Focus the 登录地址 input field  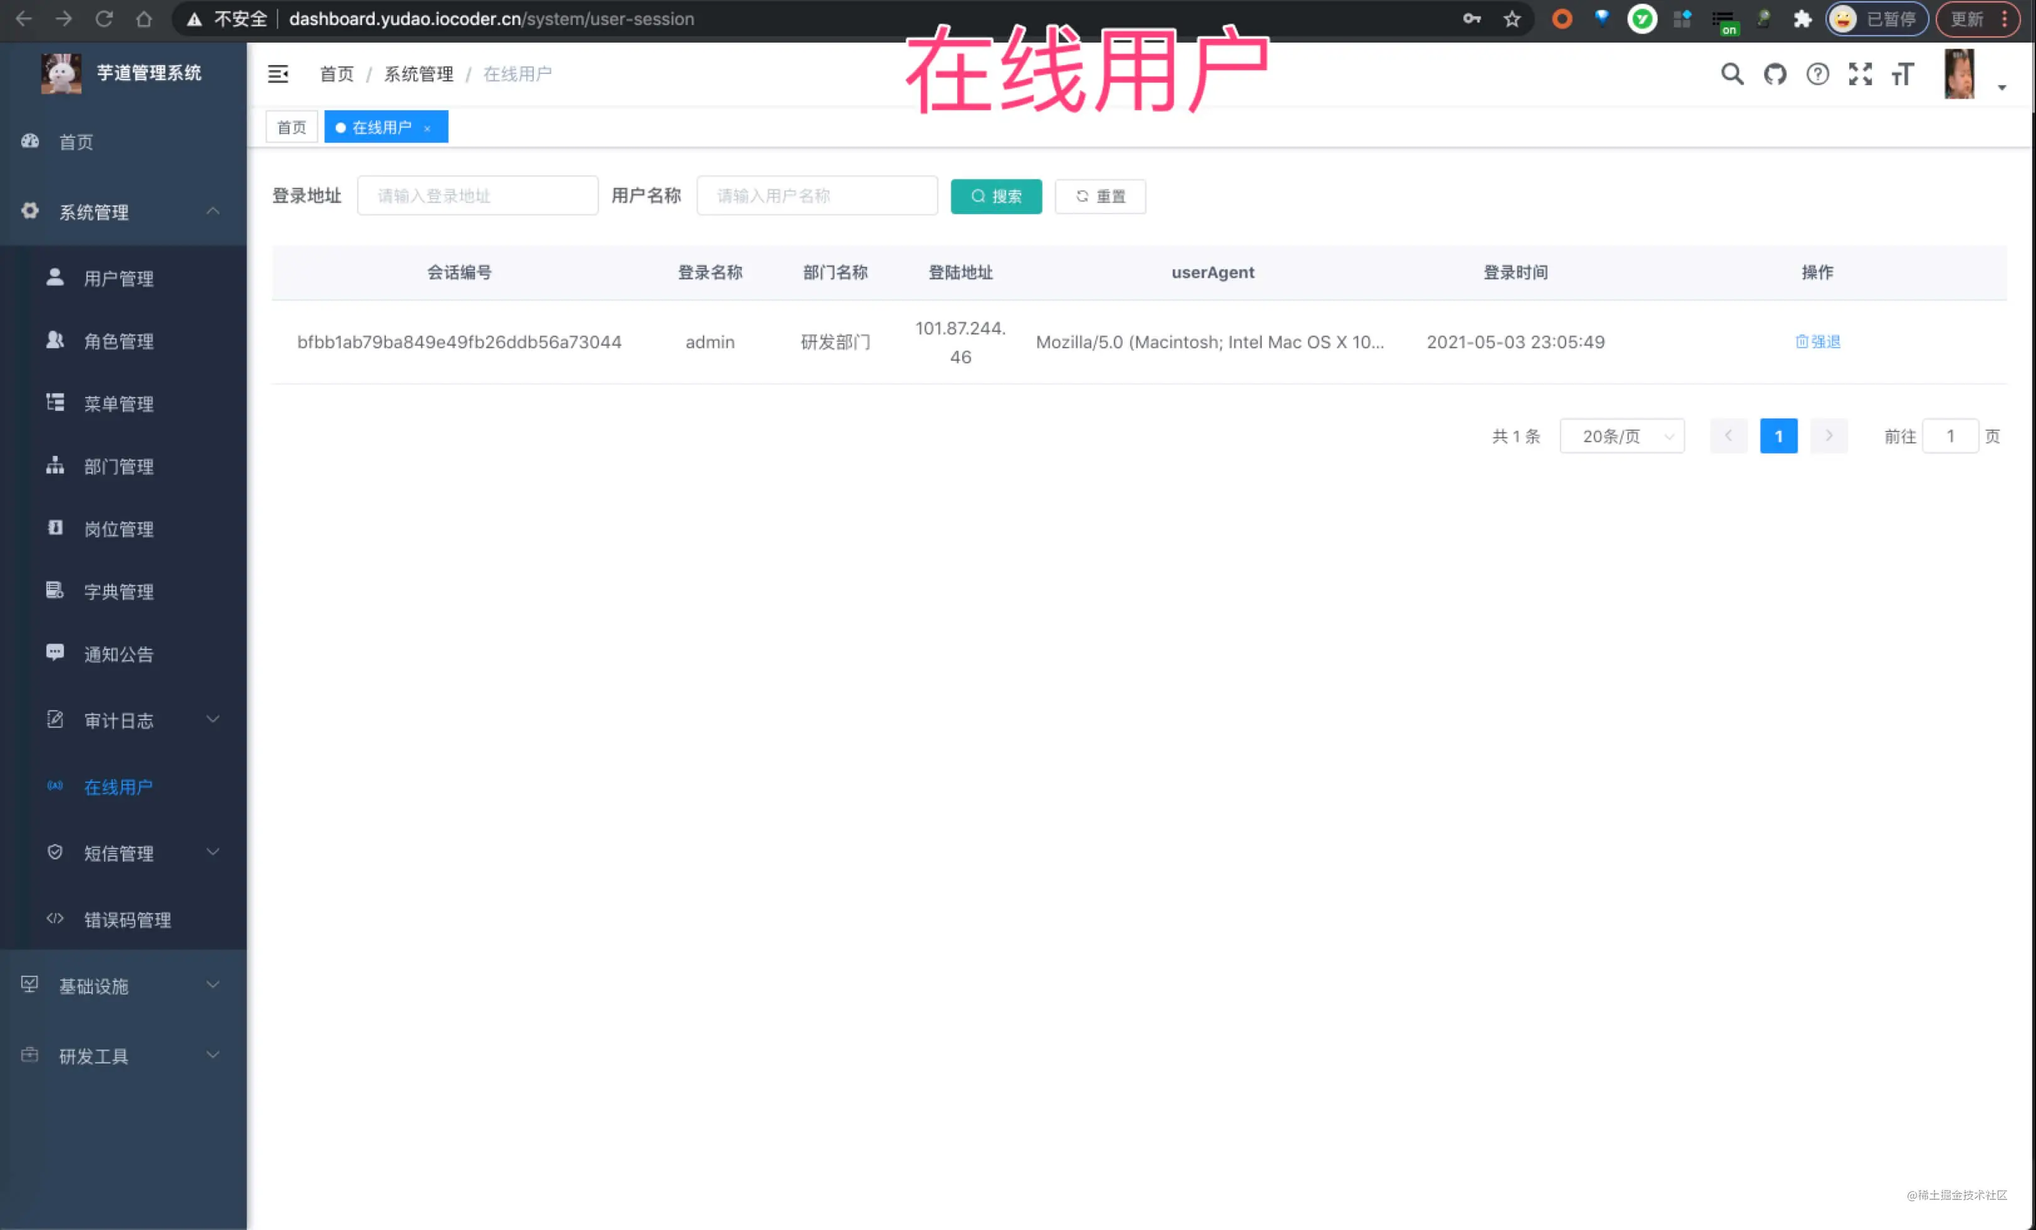(x=477, y=196)
